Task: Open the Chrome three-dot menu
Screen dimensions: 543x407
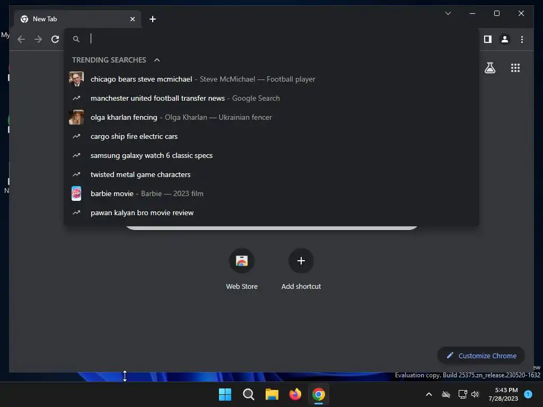Action: click(x=522, y=39)
